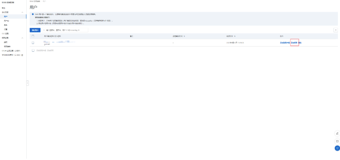Screen dimensions: 340x160
Task: Click the blue info icon in notice banner
Action: [33, 14]
